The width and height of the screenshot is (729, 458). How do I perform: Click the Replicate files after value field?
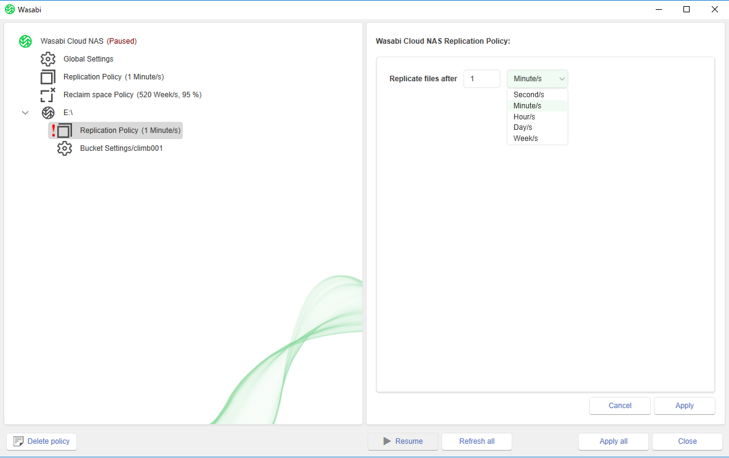tap(481, 79)
